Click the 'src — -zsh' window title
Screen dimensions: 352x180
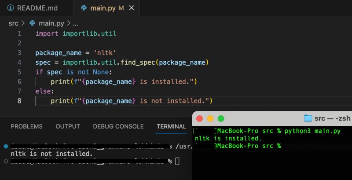(x=333, y=118)
